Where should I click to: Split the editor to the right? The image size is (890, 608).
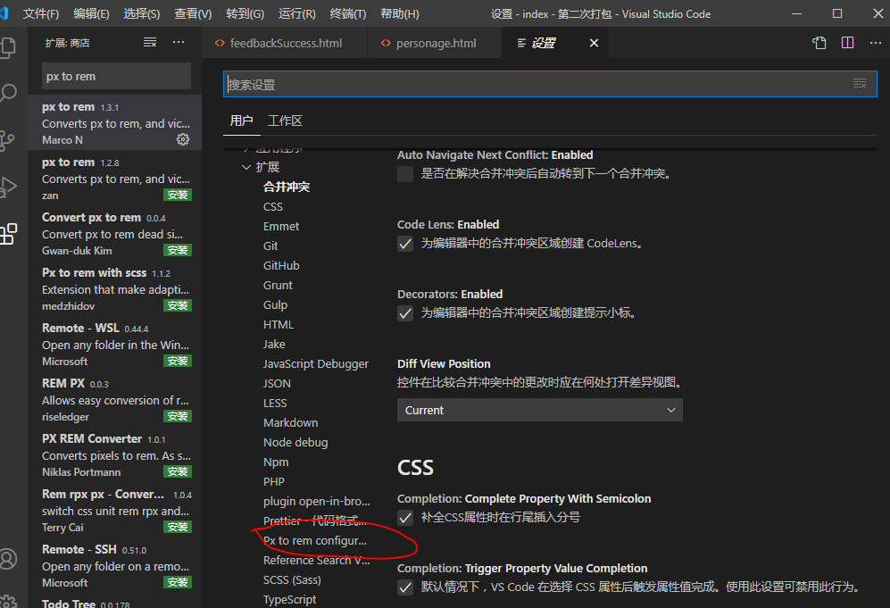pos(847,43)
